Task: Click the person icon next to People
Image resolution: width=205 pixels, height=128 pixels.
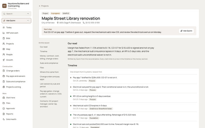Action: coord(4,54)
